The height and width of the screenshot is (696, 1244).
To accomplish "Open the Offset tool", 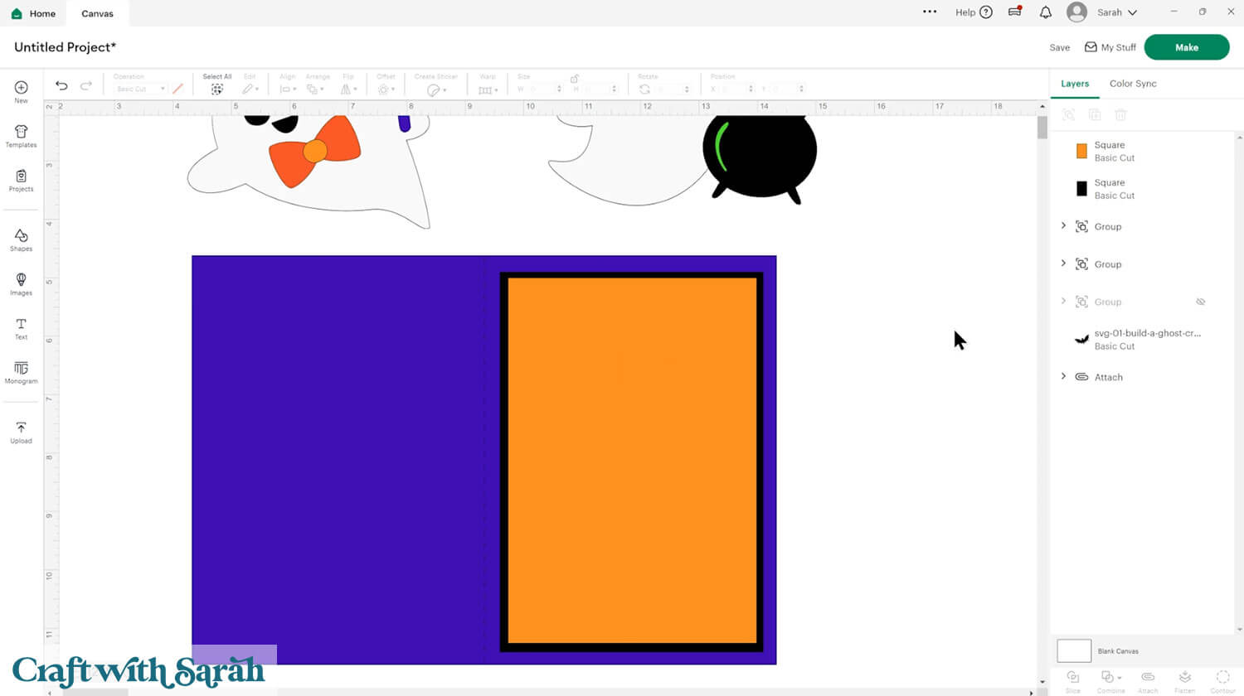I will pos(386,89).
